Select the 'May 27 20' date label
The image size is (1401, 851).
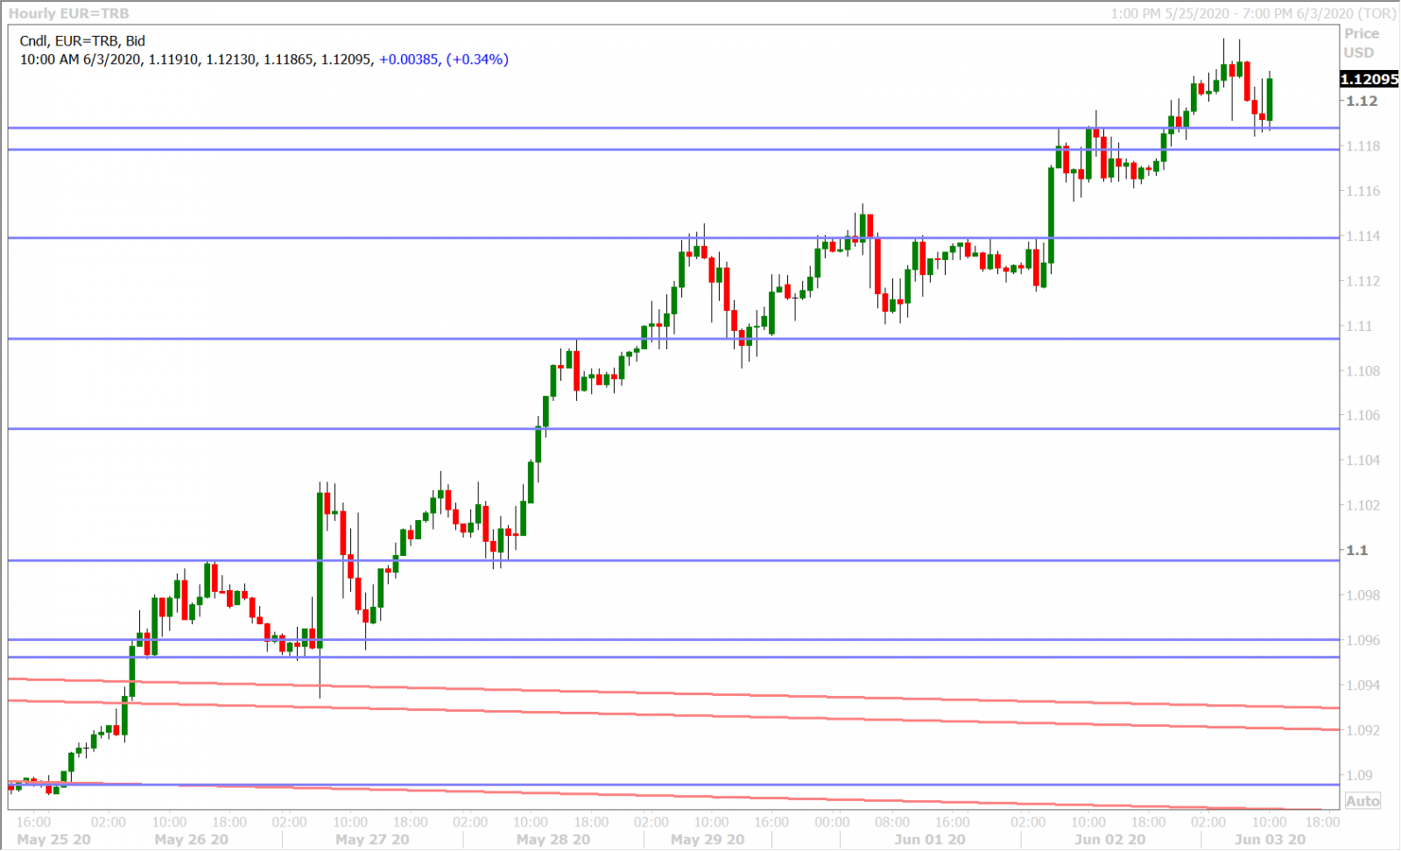[x=372, y=840]
